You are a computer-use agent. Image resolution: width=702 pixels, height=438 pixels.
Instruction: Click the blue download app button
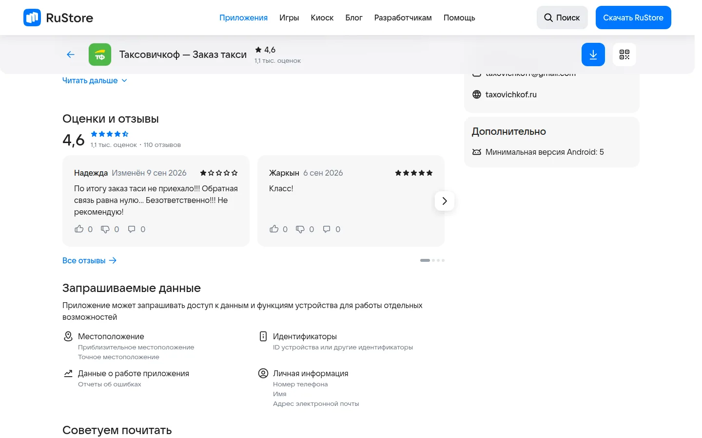(x=593, y=55)
